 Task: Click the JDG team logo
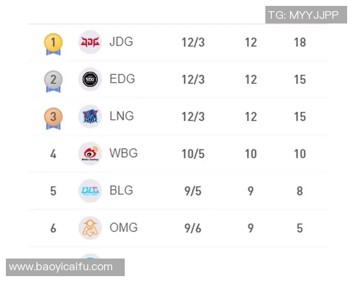tap(90, 42)
